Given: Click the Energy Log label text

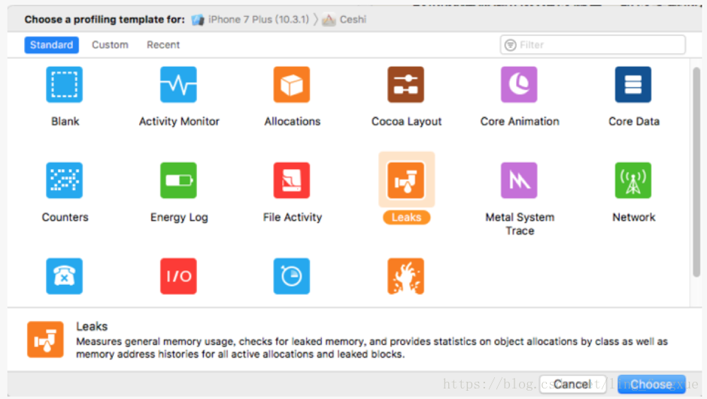Looking at the screenshot, I should pyautogui.click(x=179, y=217).
